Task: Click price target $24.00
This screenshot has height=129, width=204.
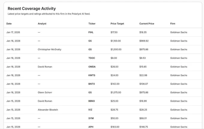Action: (115, 75)
